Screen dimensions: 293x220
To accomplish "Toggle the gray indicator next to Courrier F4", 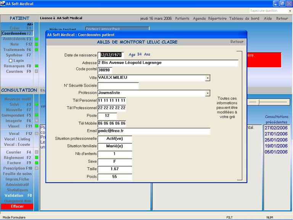I will [x=37, y=152].
